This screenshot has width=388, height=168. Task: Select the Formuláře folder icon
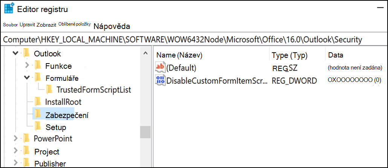coord(37,77)
